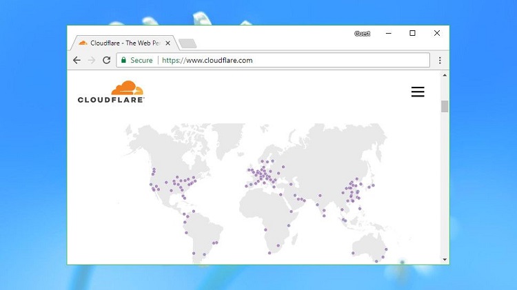Click the vertical scrollbar thumb
Screen dimensions: 517x290
(445, 106)
